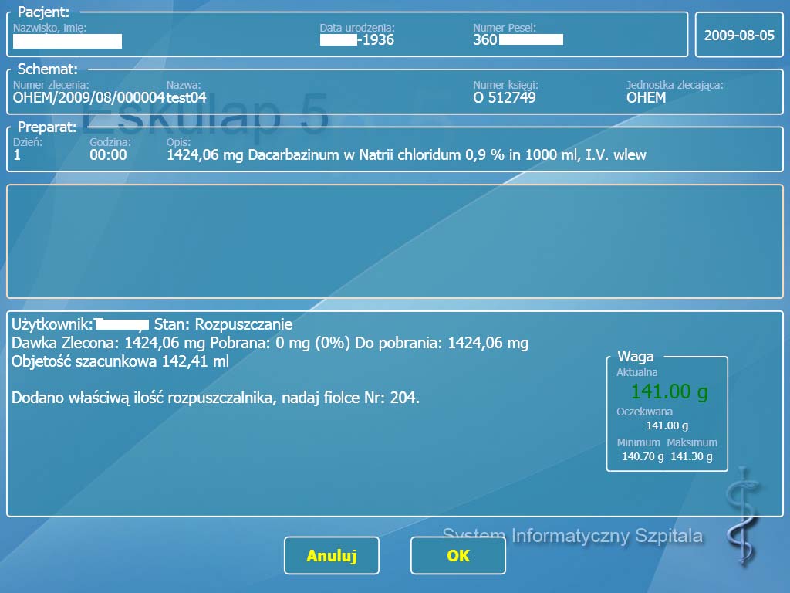This screenshot has height=593, width=790.
Task: Select the Dacarbazinum preparation description
Action: click(406, 154)
